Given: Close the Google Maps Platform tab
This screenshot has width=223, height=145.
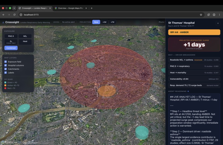Looking at the screenshot, I should [x=86, y=8].
